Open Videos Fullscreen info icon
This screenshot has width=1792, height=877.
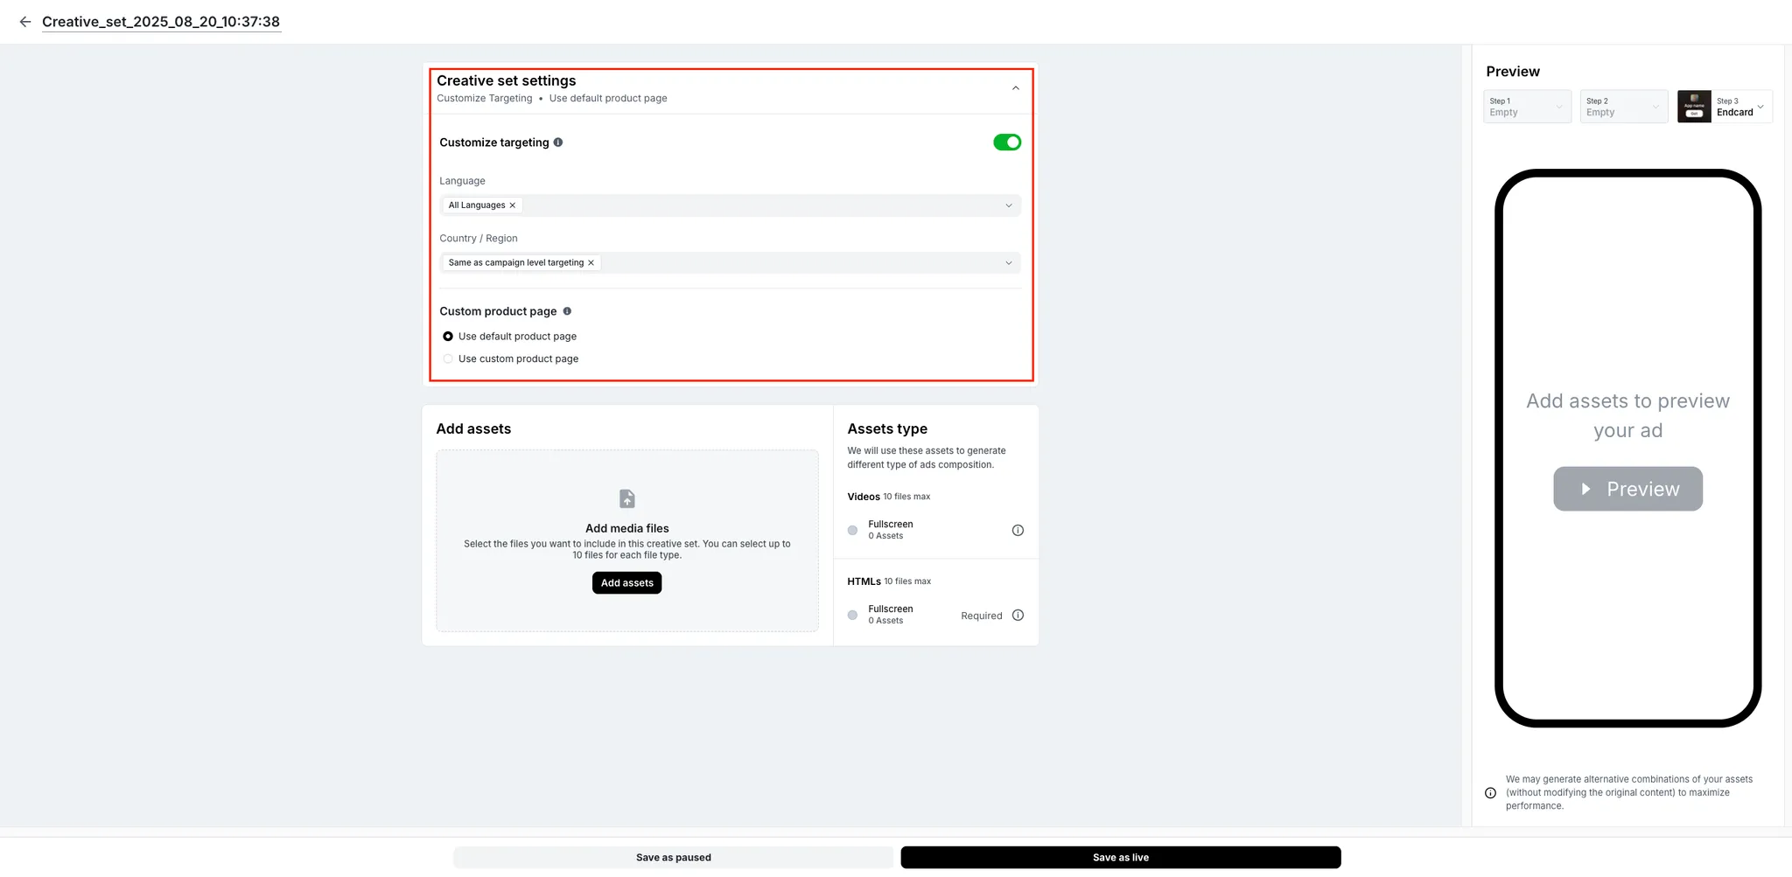(1018, 531)
